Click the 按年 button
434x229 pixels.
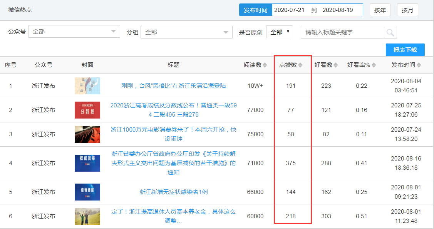380,10
